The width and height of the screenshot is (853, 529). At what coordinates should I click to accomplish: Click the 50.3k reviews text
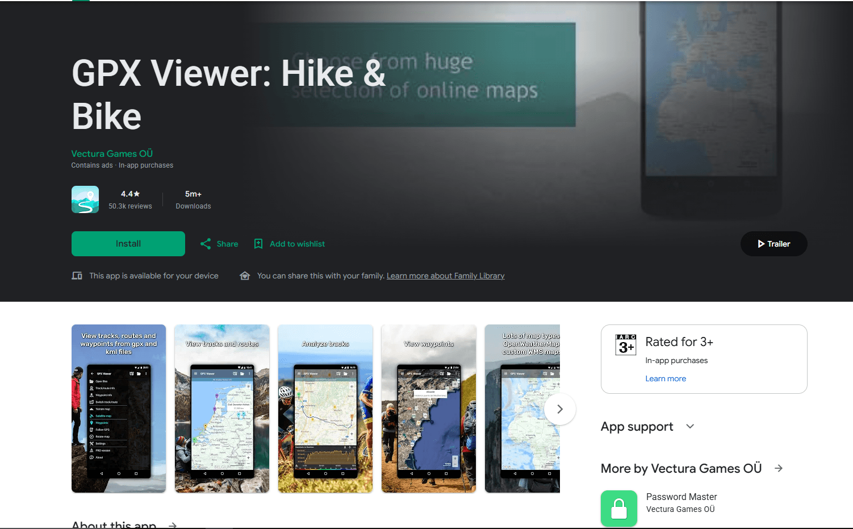(x=130, y=206)
